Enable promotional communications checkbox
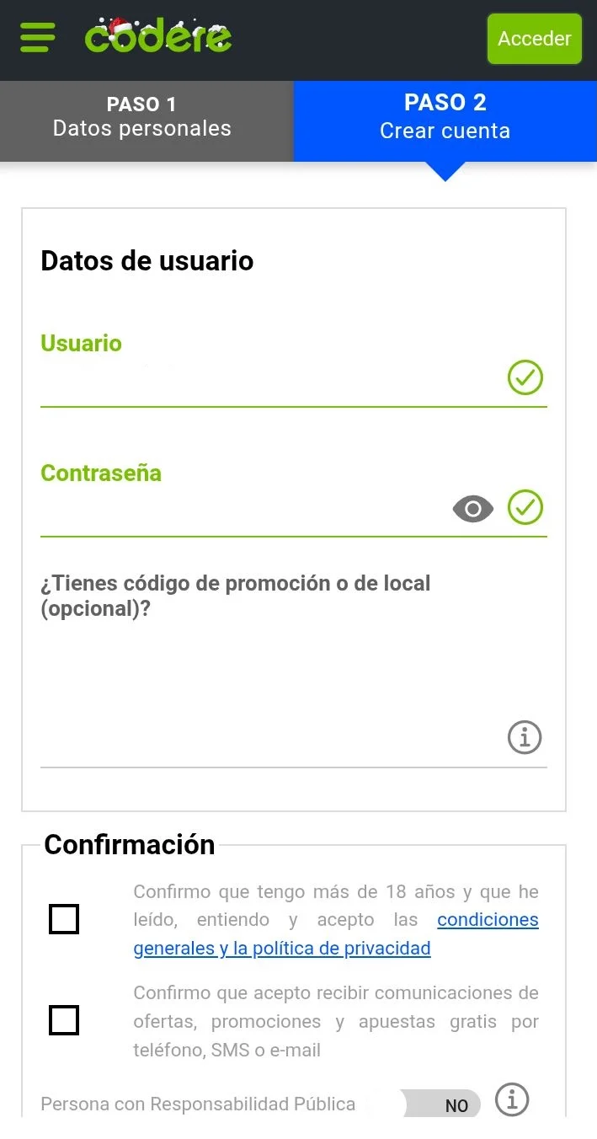The width and height of the screenshot is (597, 1139). coord(64,1020)
